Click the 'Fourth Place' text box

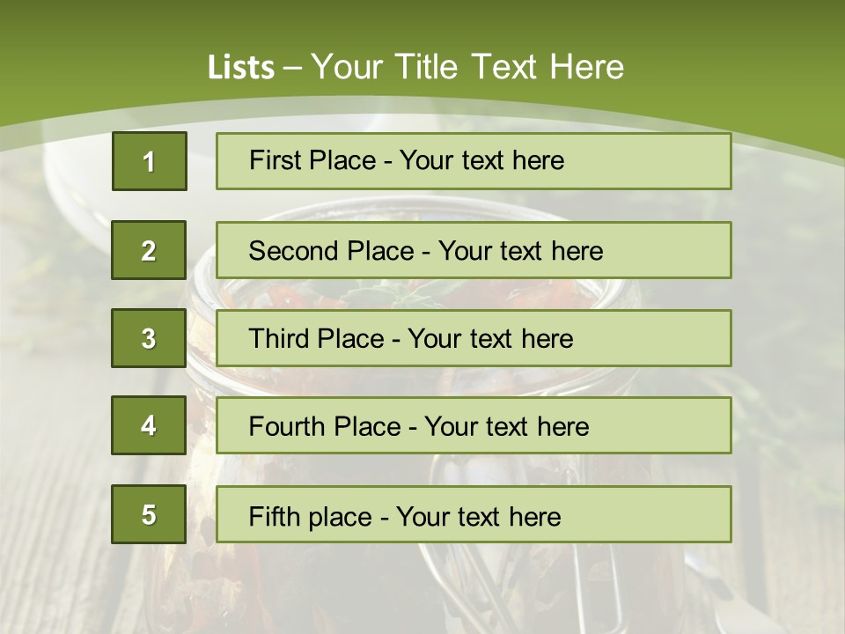474,426
